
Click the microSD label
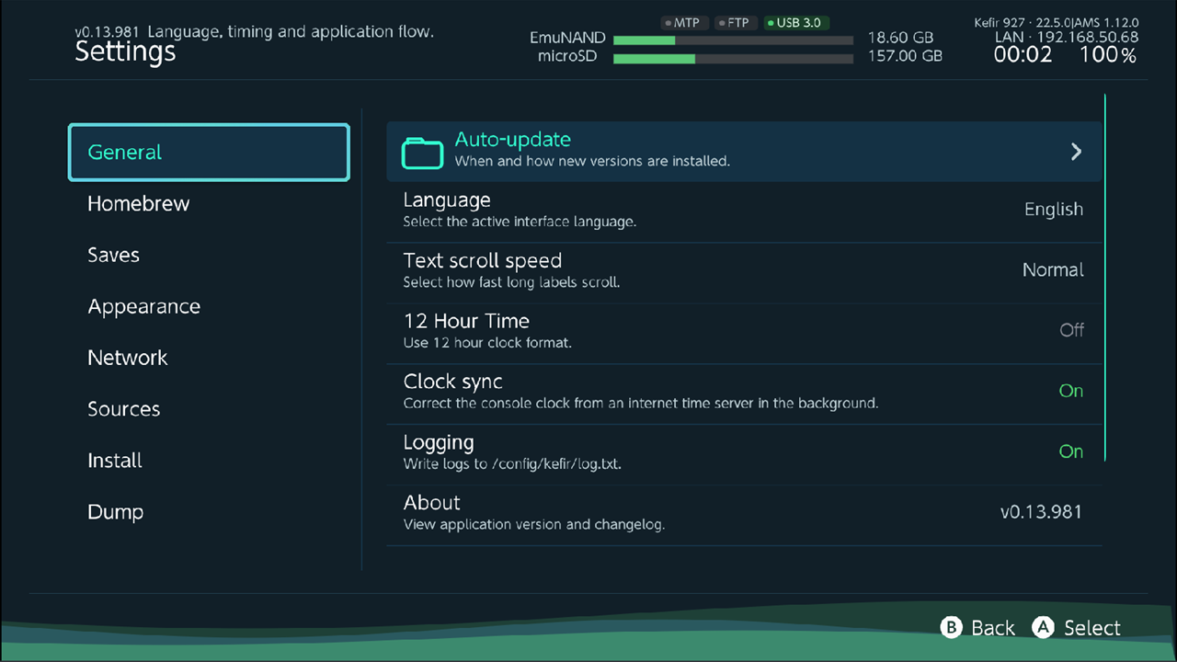click(x=567, y=57)
